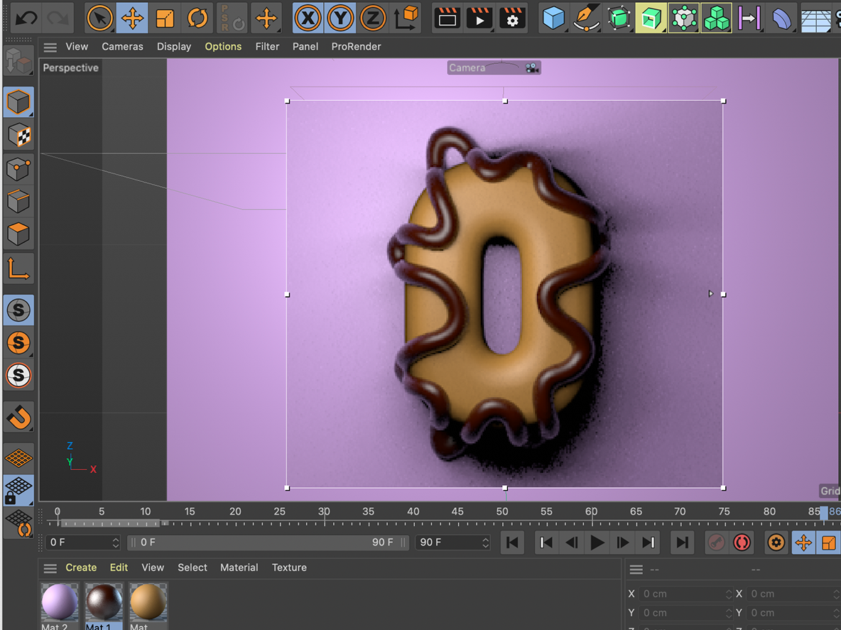Click the end frame 90 F field

(x=452, y=543)
